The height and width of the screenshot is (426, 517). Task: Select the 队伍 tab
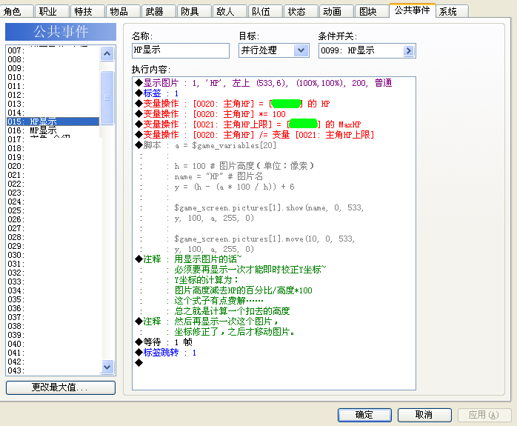click(266, 12)
